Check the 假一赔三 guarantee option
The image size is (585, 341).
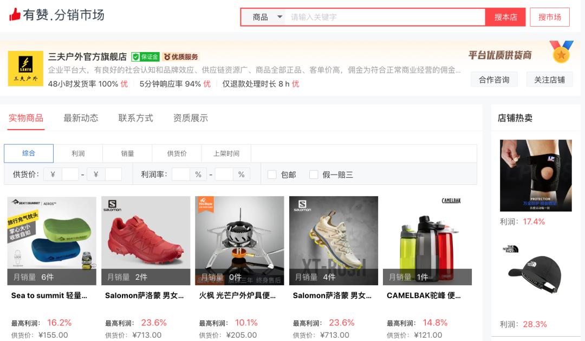point(313,174)
